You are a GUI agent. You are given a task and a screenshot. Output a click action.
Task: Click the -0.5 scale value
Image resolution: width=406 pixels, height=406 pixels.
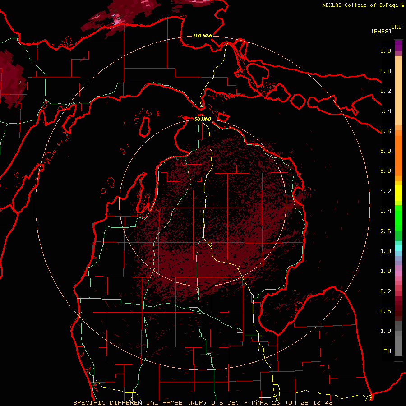384,311
